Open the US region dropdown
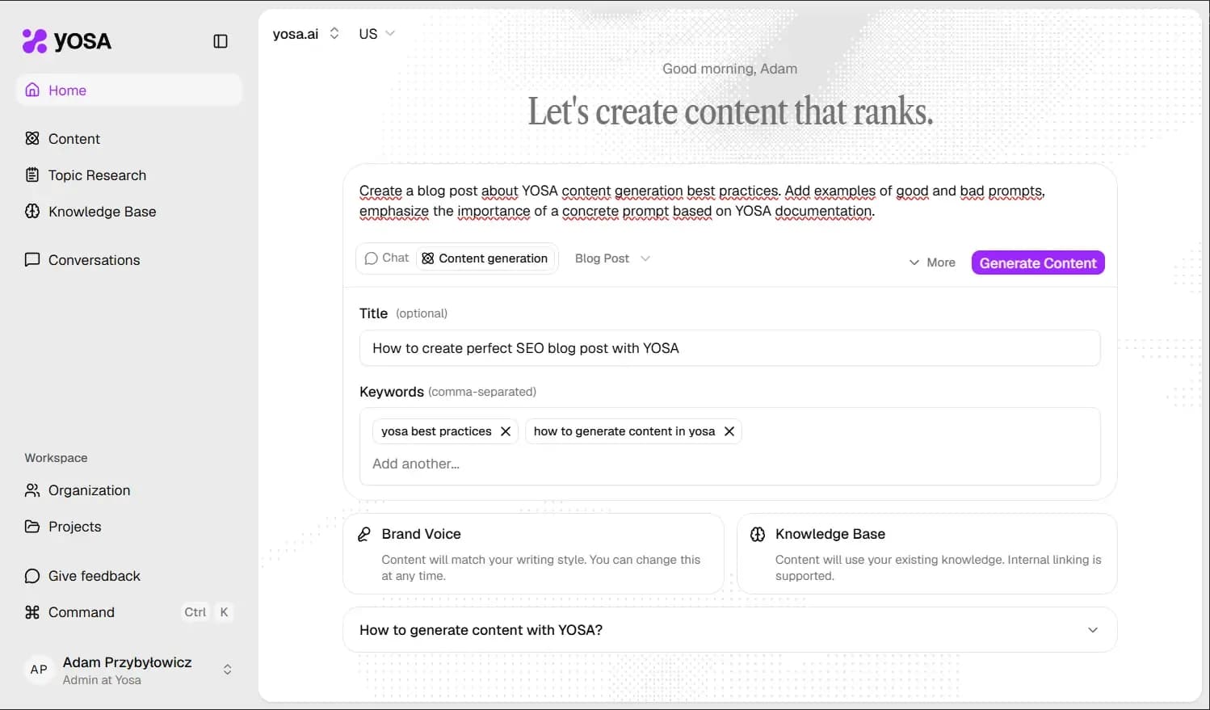This screenshot has height=710, width=1210. (377, 34)
